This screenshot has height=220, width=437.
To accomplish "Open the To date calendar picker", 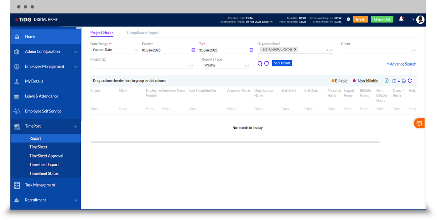I will click(x=251, y=50).
